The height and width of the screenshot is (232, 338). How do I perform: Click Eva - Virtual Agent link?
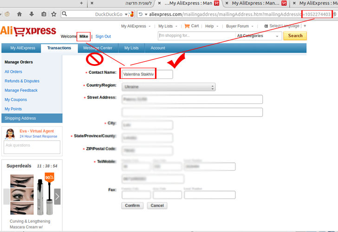[x=37, y=131]
